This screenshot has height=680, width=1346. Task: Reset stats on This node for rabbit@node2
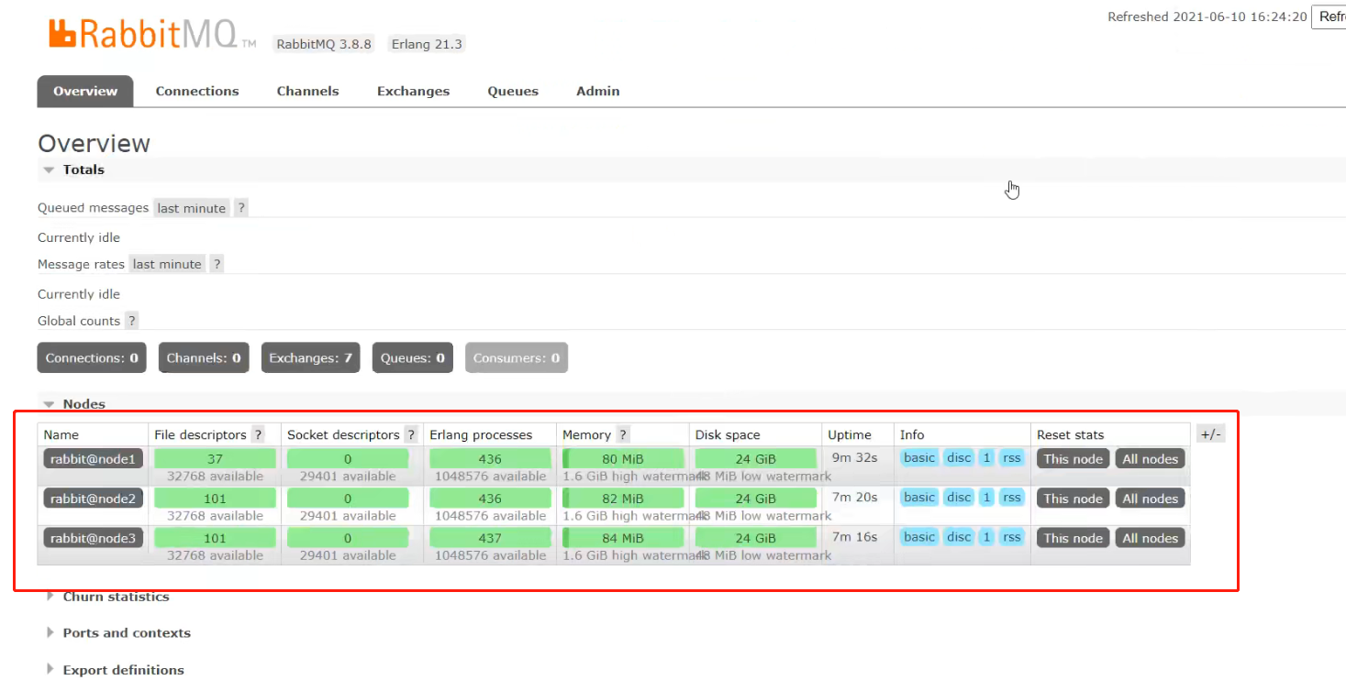point(1073,499)
